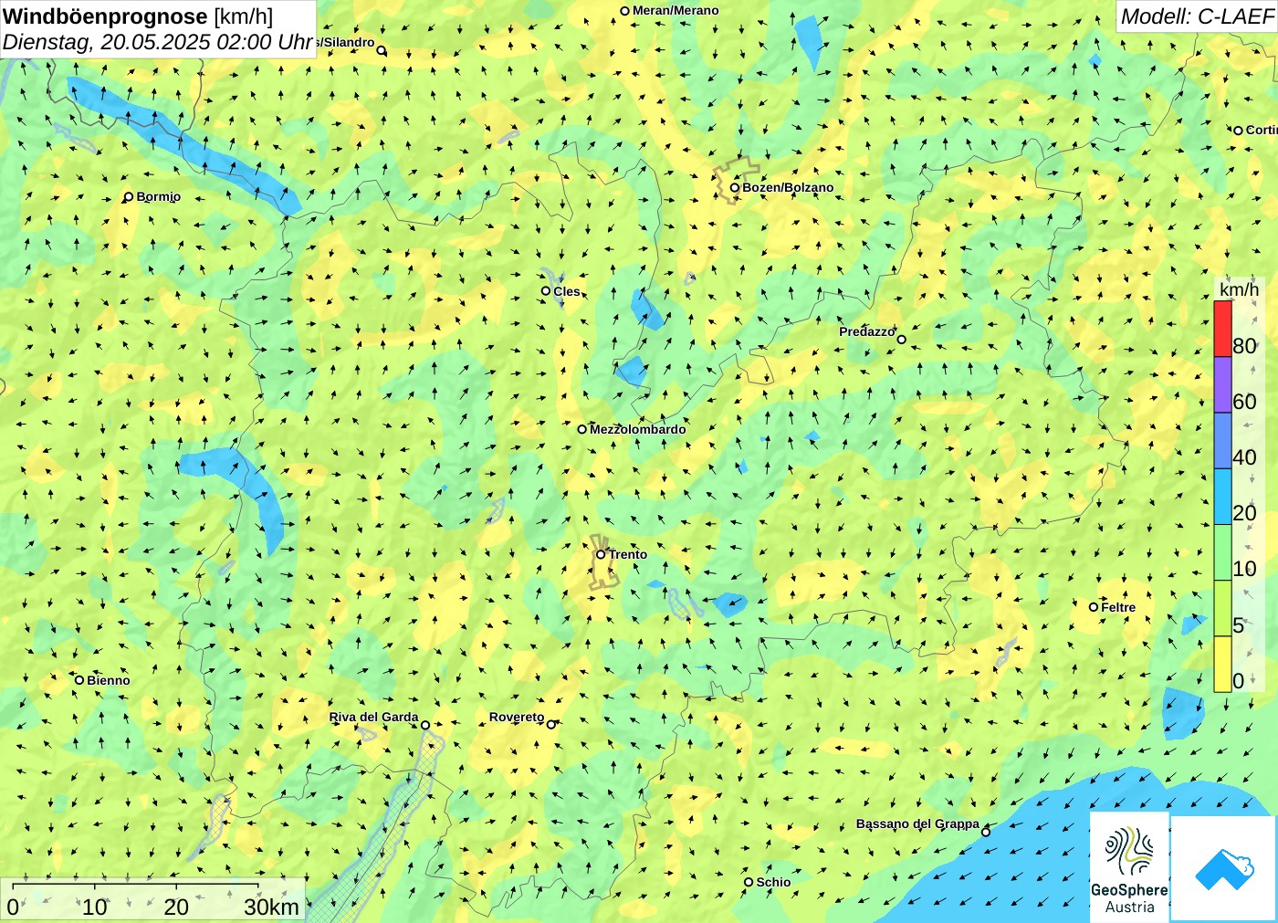The width and height of the screenshot is (1278, 923).
Task: Click the green 10 km/h legend color
Action: (1222, 552)
